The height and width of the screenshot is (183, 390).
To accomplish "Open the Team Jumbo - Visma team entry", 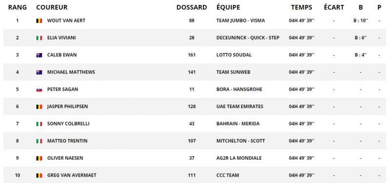I will click(x=240, y=20).
